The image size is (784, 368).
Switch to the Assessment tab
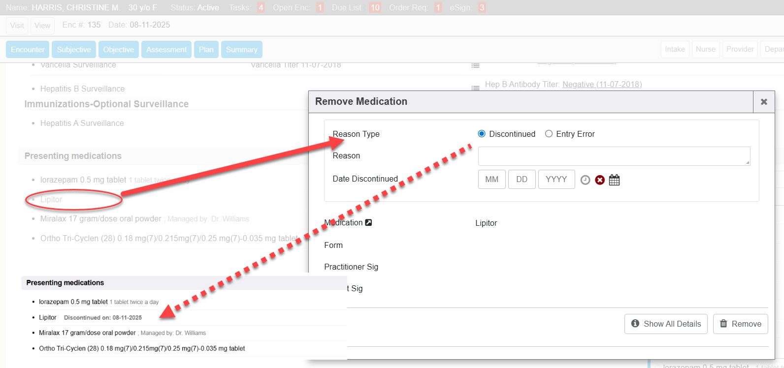166,50
